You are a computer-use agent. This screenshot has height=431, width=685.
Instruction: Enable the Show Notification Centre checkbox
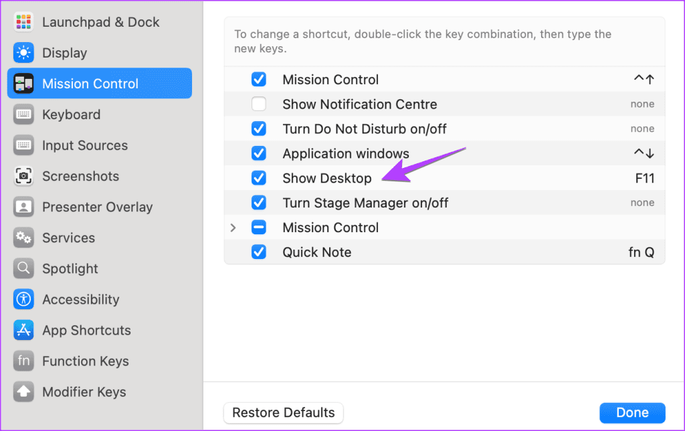[259, 104]
